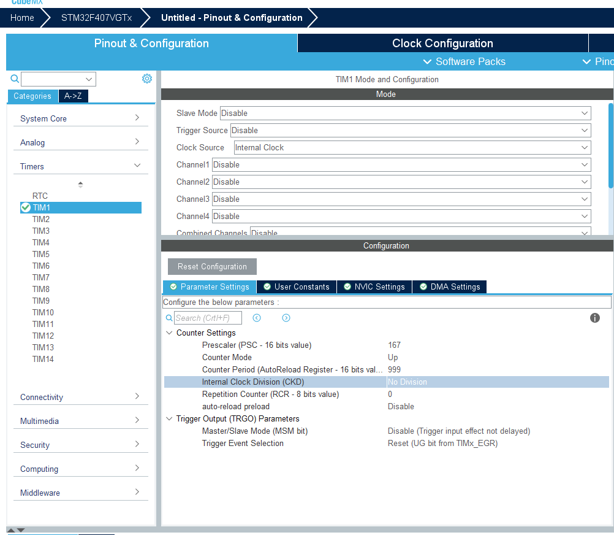Click the Mode panel vertical scrollbar
The image size is (614, 535).
[610, 145]
